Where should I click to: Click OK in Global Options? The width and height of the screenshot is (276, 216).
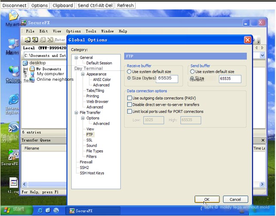pyautogui.click(x=207, y=199)
